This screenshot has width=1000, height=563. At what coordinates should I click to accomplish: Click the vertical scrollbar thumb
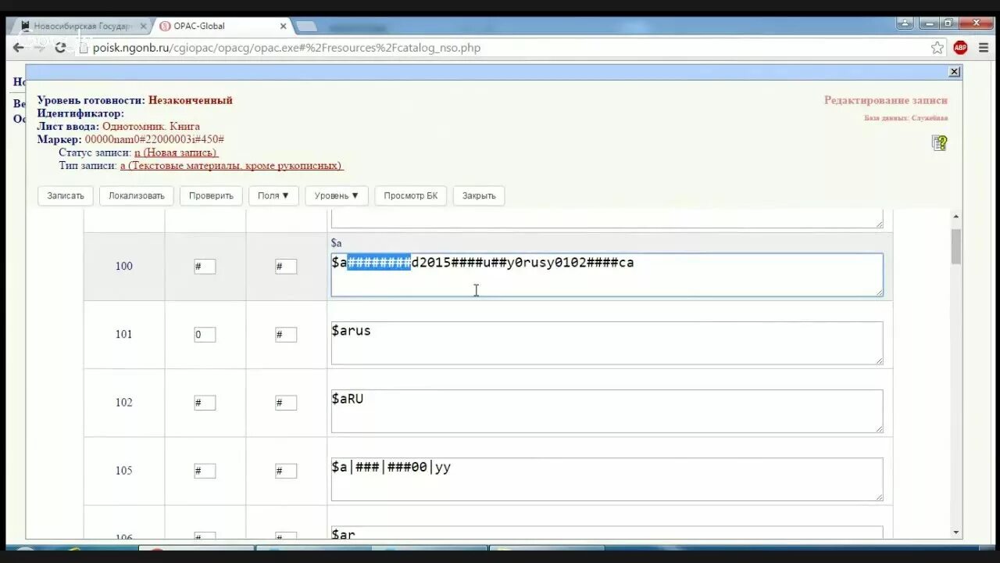[956, 246]
